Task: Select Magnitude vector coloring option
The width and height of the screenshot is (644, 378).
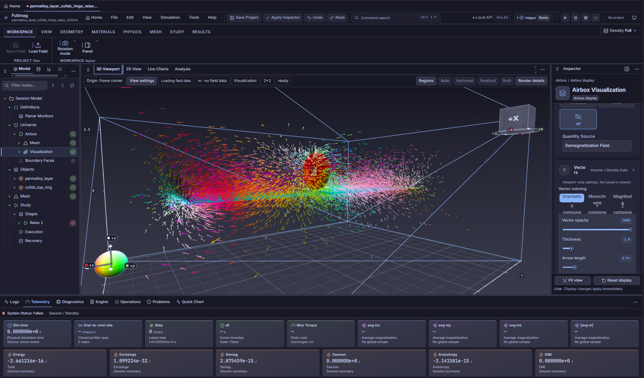Action: pyautogui.click(x=622, y=198)
